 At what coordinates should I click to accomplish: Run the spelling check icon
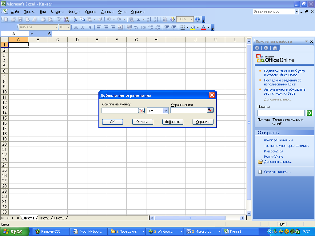(59, 19)
